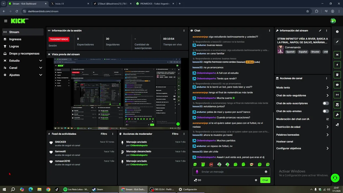Select the lightning bolt activity icon in the right sidebar

pyautogui.click(x=337, y=65)
